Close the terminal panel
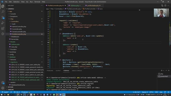This screenshot has width=171, height=96. pyautogui.click(x=169, y=70)
